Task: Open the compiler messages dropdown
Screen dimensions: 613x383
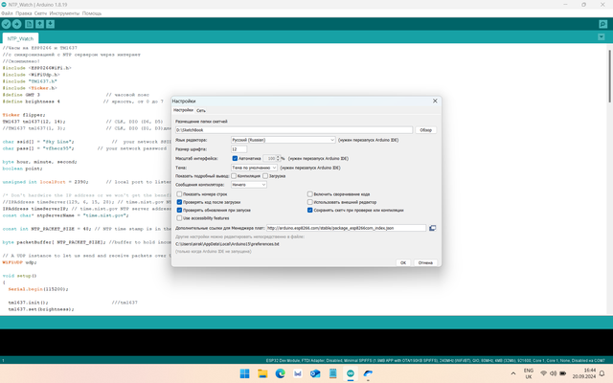Action: click(249, 185)
